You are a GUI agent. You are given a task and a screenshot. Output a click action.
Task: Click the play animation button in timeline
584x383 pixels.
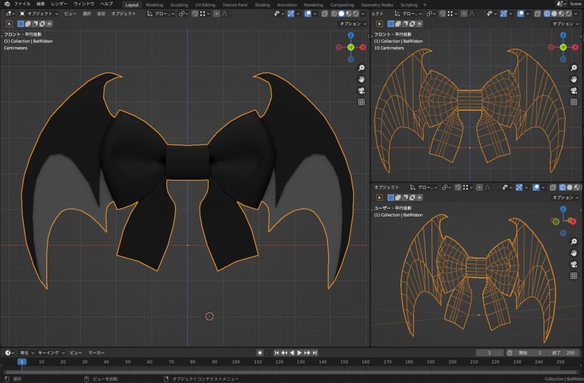point(299,353)
